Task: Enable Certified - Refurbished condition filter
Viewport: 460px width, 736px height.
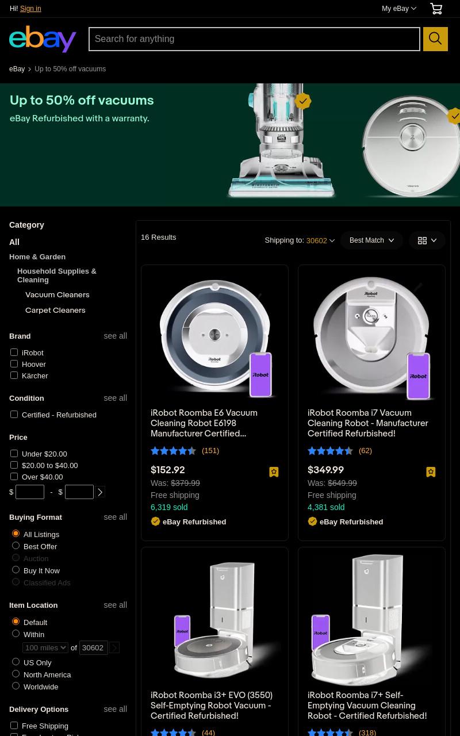Action: tap(14, 415)
